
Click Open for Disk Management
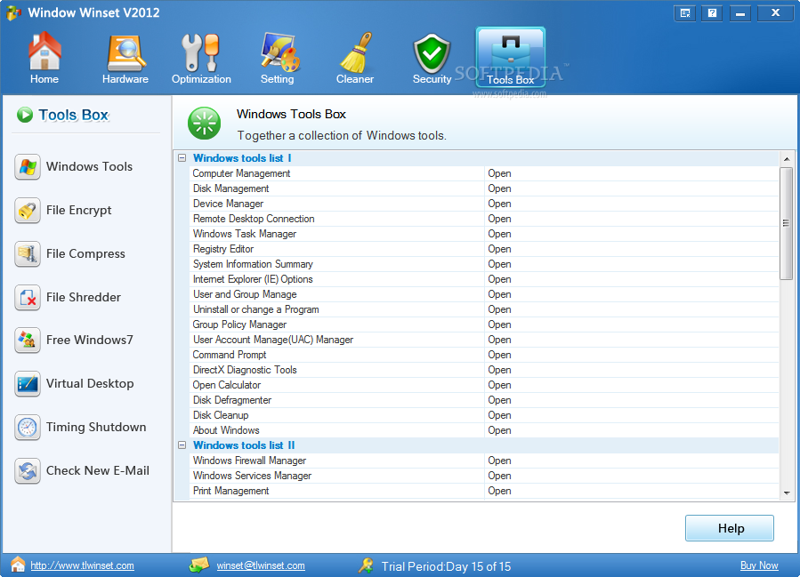499,188
